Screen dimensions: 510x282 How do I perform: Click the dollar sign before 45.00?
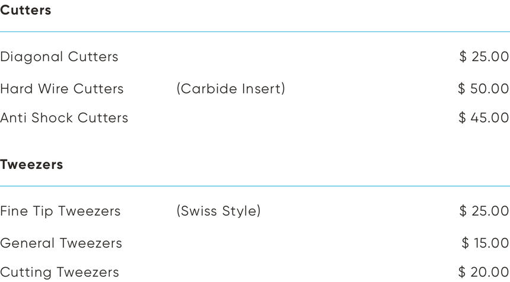pyautogui.click(x=463, y=118)
